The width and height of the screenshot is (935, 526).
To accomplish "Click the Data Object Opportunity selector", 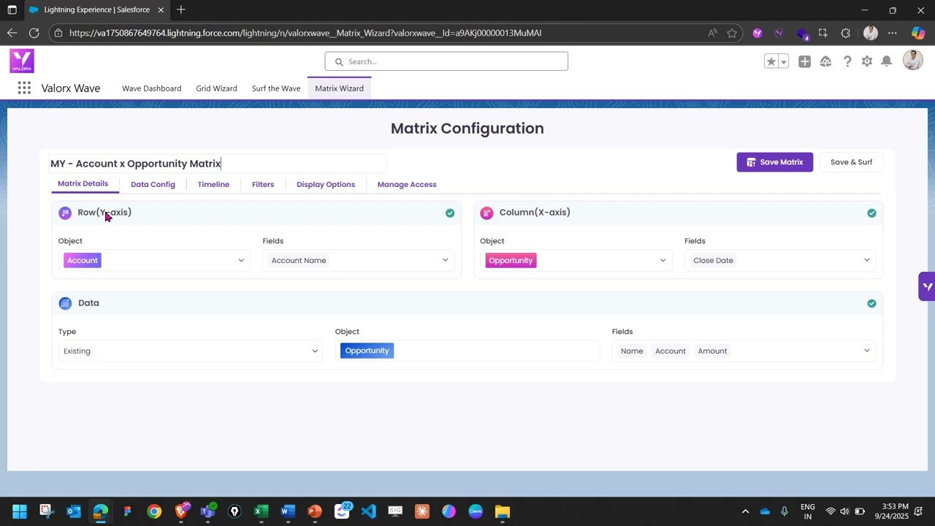I will coord(467,351).
